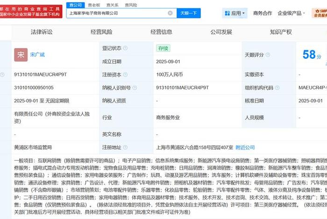Switch to 查关系 search tab
Image resolution: width=327 pixels, height=219 pixels.
coord(112,5)
